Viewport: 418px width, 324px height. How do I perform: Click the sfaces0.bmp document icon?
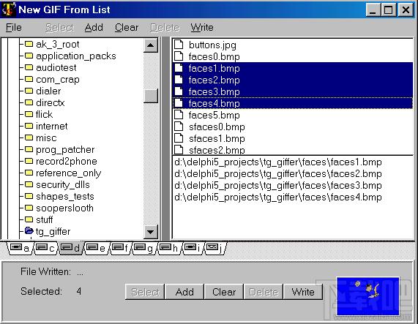coord(179,127)
